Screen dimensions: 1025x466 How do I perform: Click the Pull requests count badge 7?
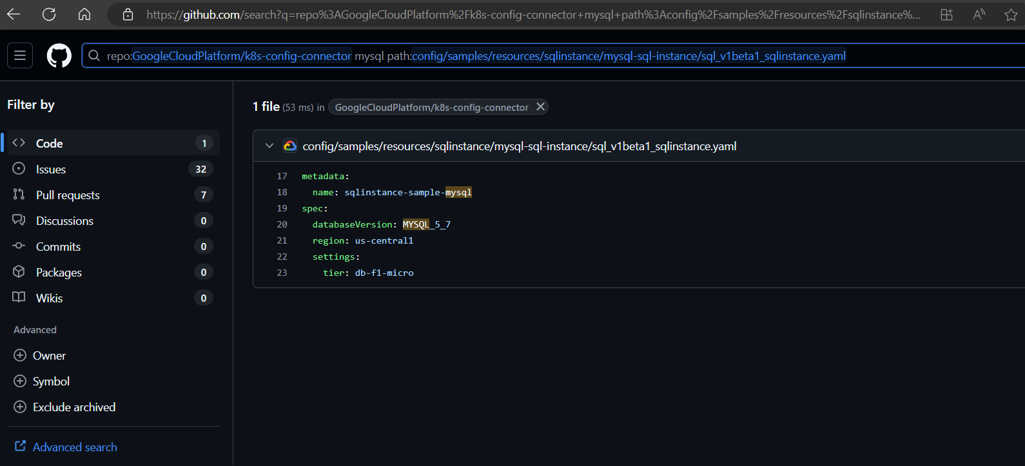coord(204,195)
